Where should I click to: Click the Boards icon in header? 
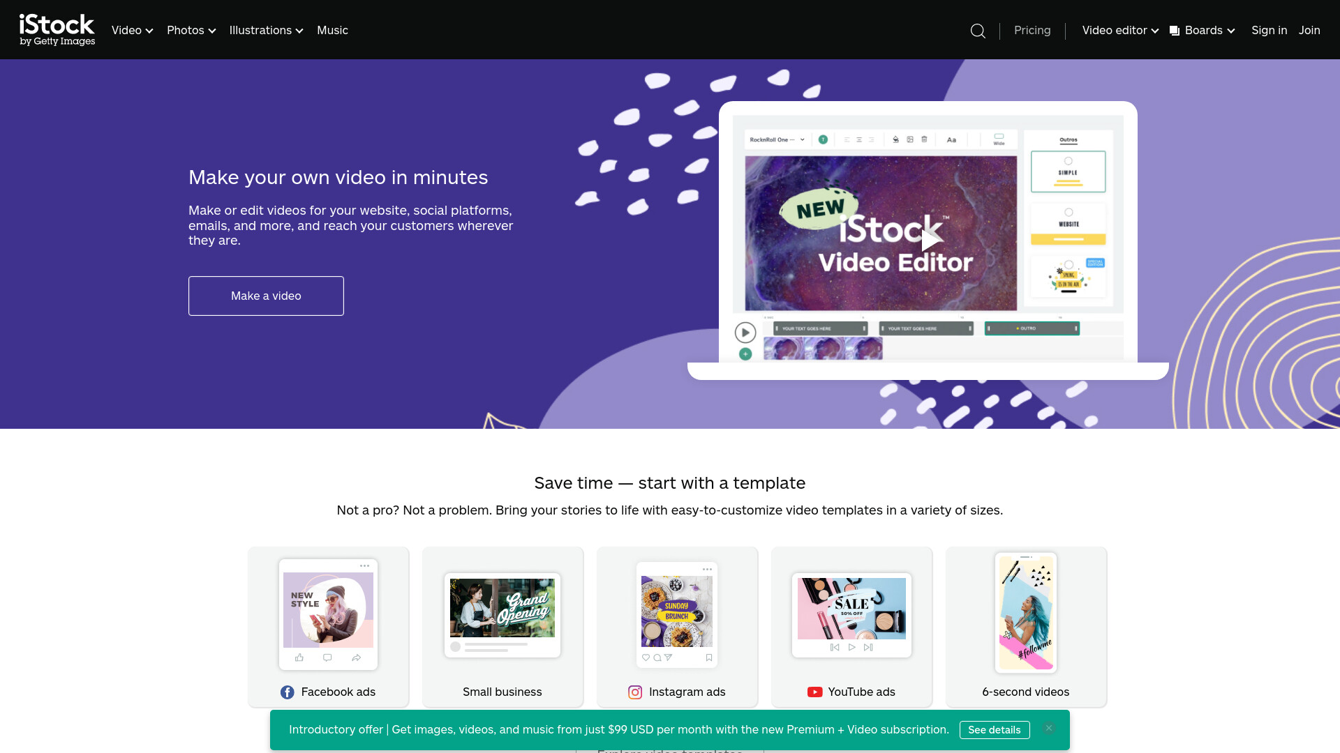coord(1175,31)
